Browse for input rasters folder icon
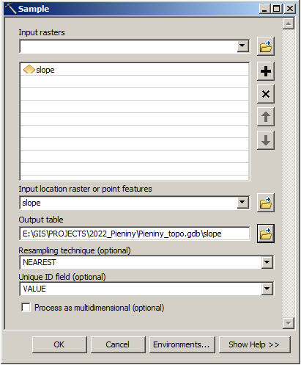 (266, 46)
